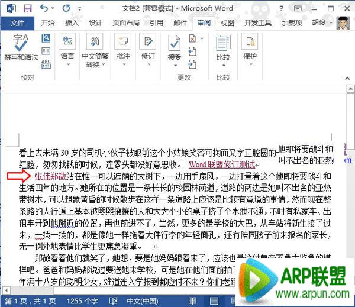Click the user avatar picture
The image size is (355, 307).
343,23
